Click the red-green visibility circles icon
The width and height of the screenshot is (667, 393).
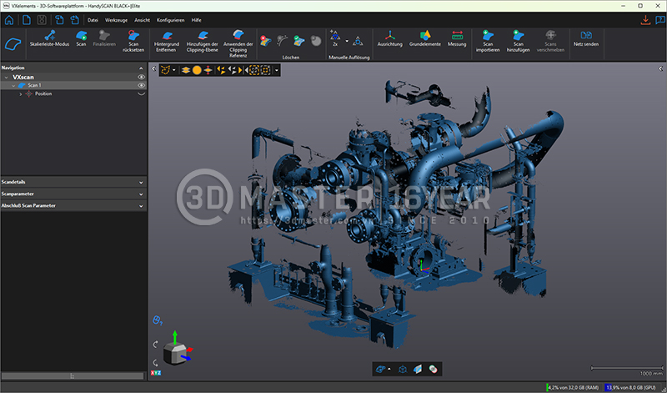(x=433, y=369)
